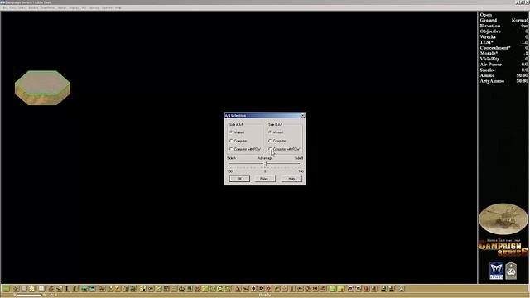Click the 'Ground' label in info panel
Screen dimensions: 530x298
coord(488,20)
